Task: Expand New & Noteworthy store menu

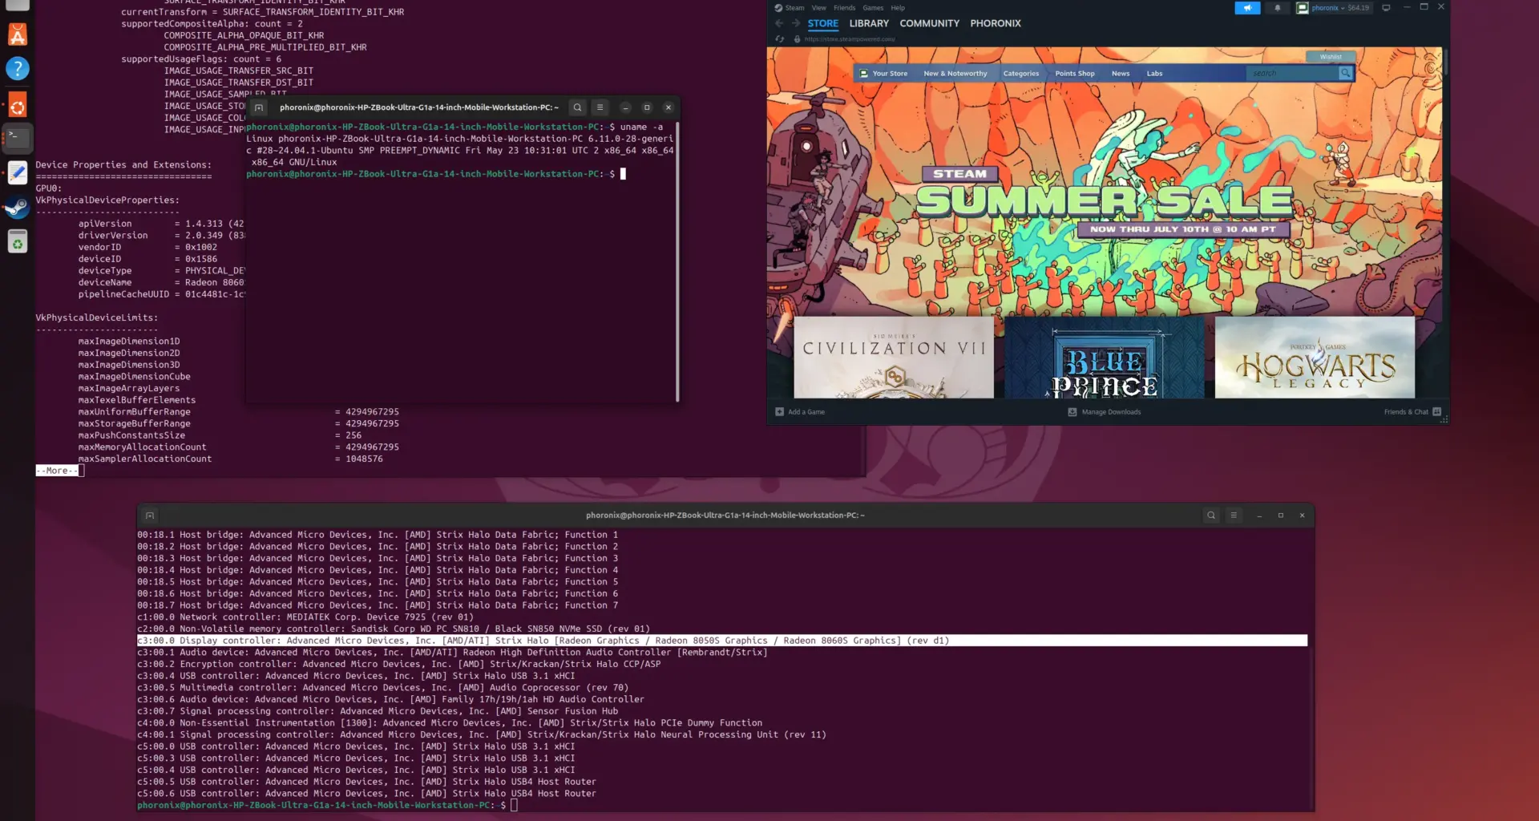Action: pos(955,73)
